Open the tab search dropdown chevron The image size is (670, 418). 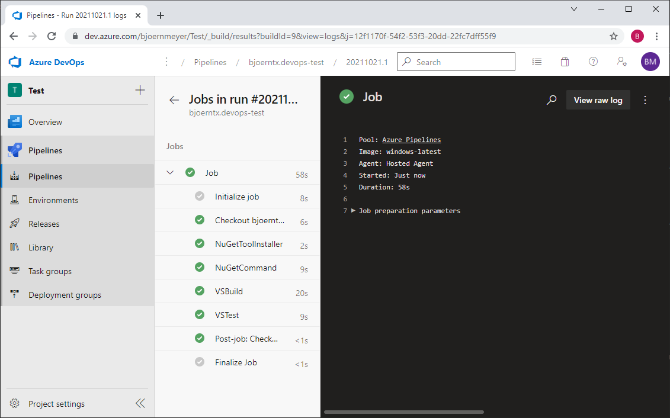point(574,9)
